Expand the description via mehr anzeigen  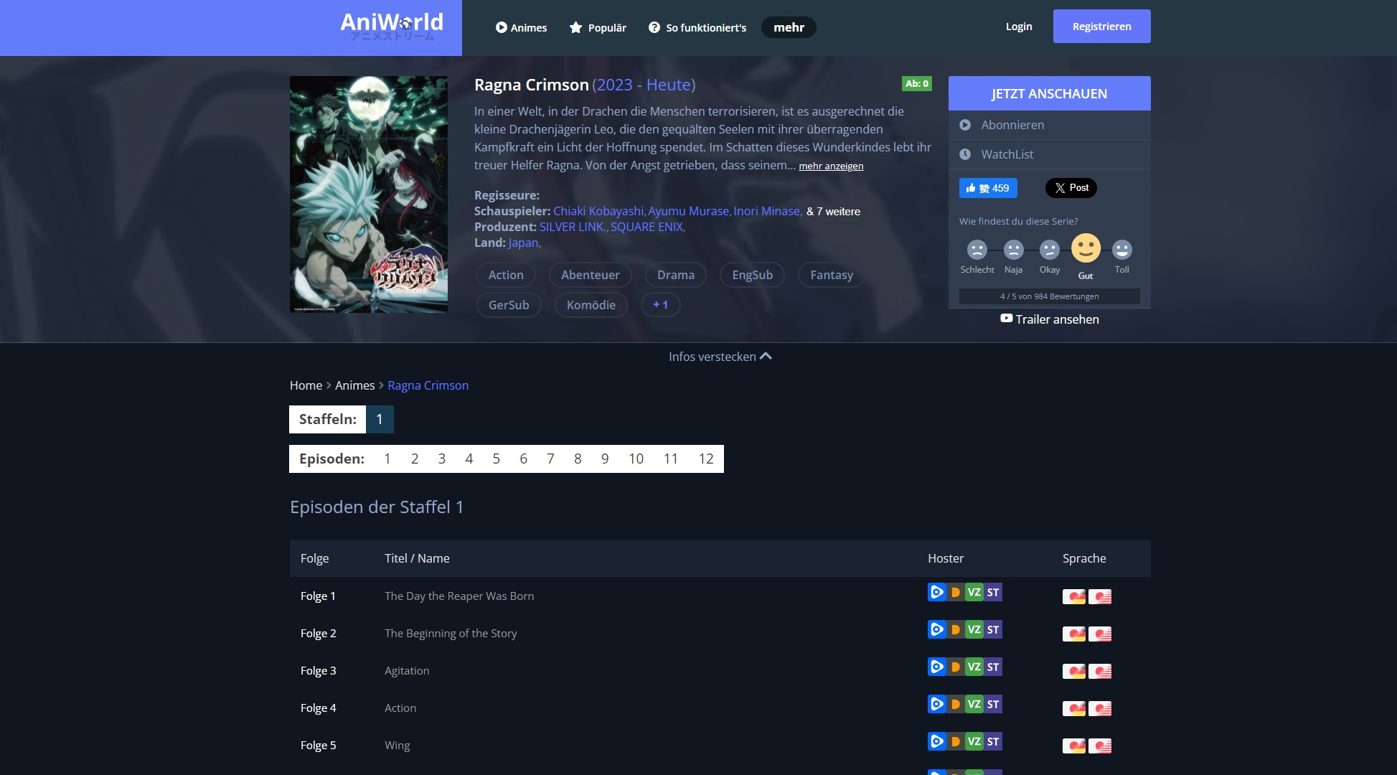pyautogui.click(x=831, y=166)
